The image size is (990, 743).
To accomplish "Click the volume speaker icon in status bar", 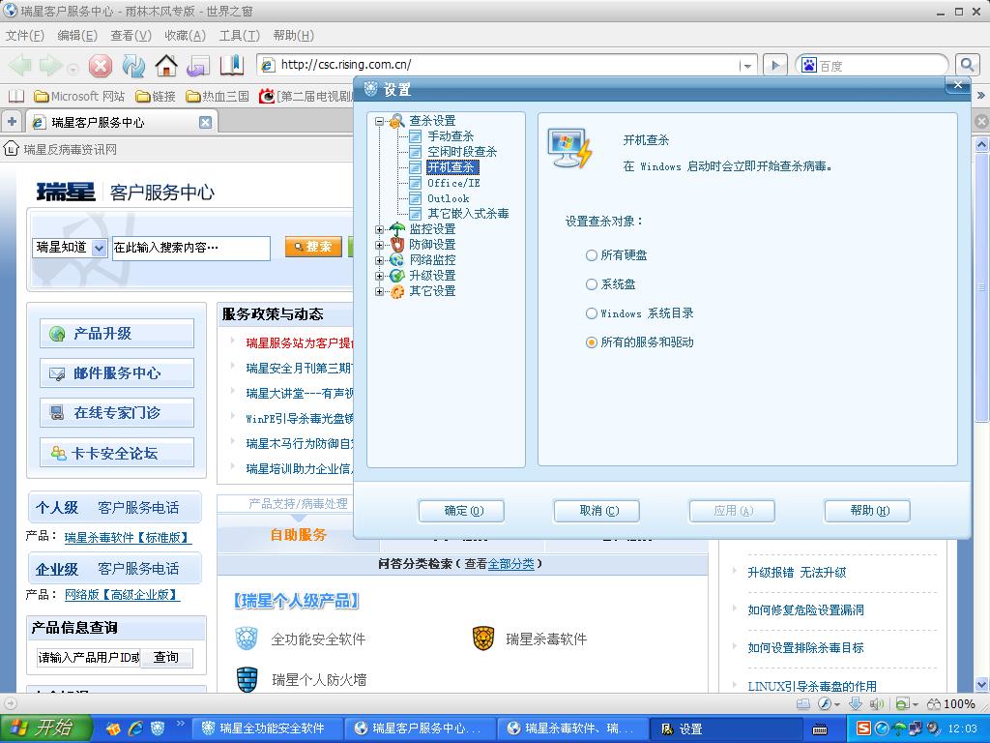I will (x=876, y=704).
